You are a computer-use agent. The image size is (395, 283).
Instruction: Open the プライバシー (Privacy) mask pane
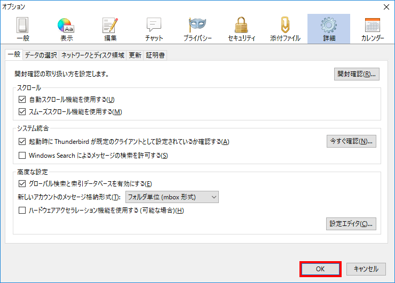coord(197,29)
